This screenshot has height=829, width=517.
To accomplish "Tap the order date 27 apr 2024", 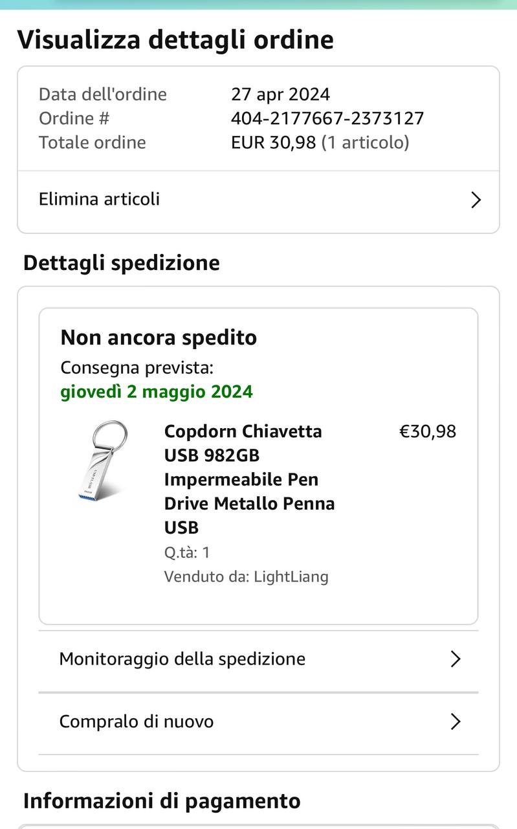I will (x=280, y=95).
